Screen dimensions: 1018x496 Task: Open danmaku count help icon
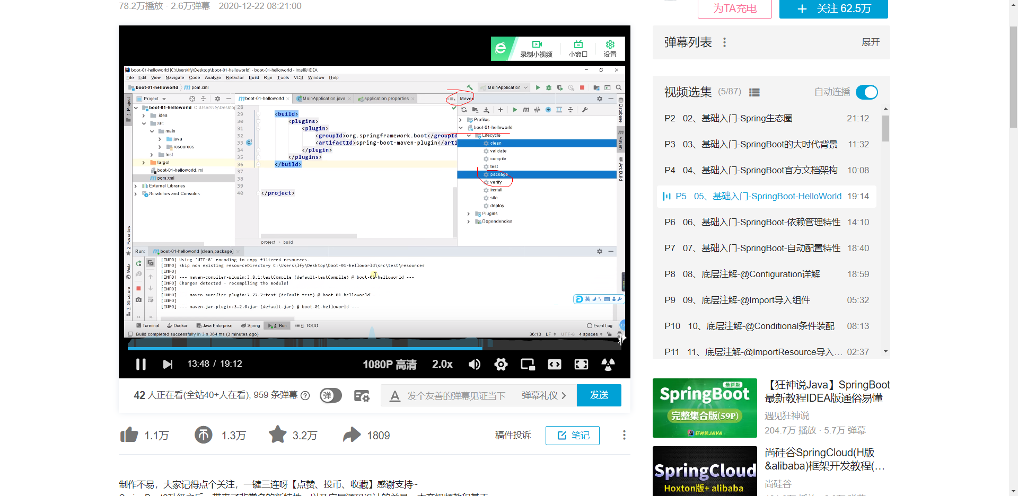[x=305, y=395]
